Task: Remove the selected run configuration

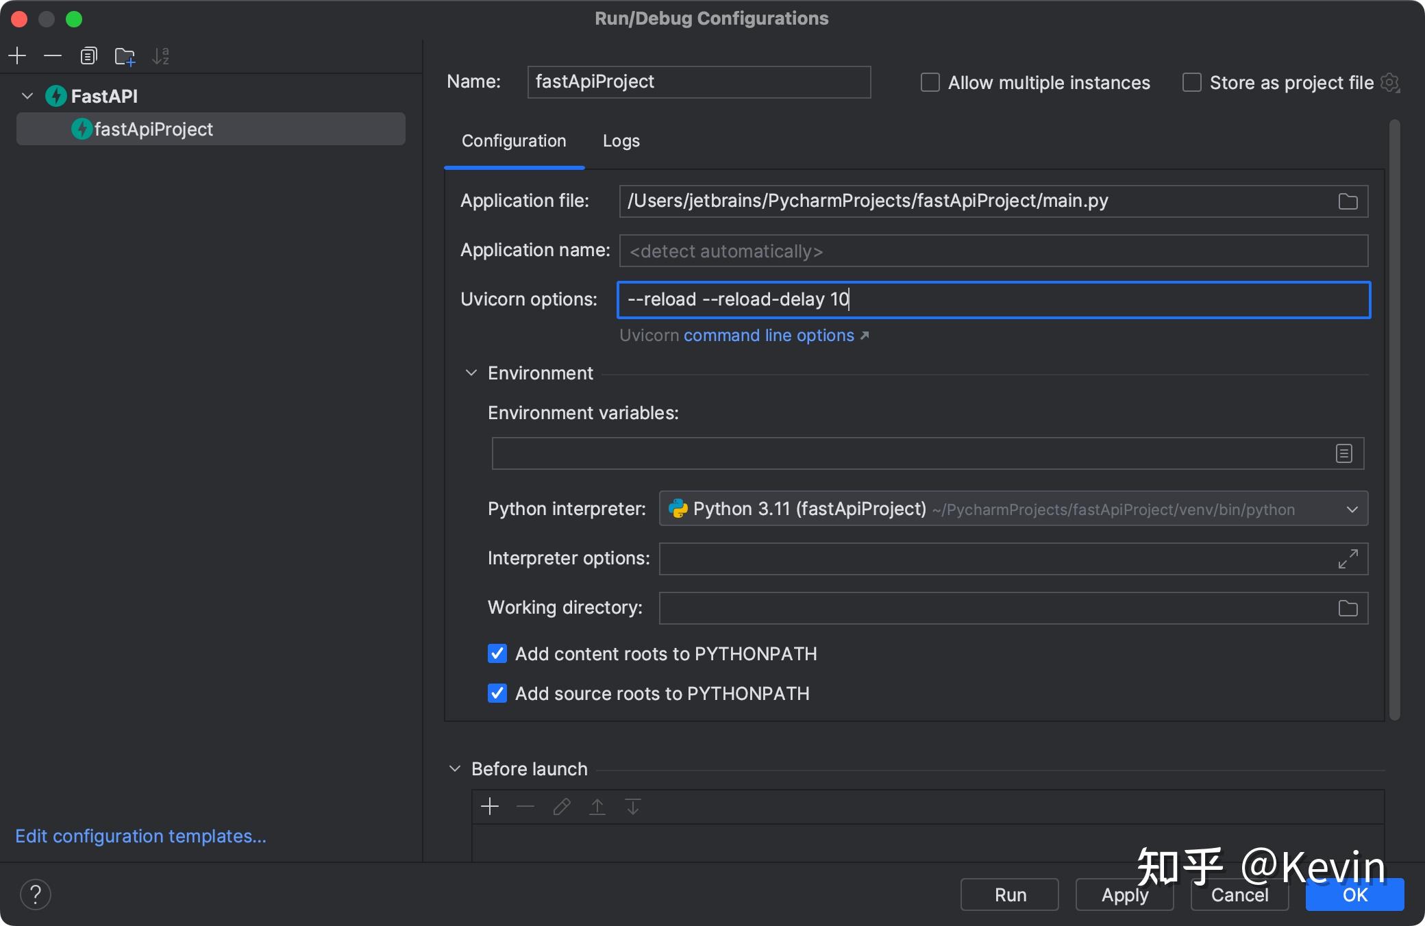Action: tap(53, 56)
